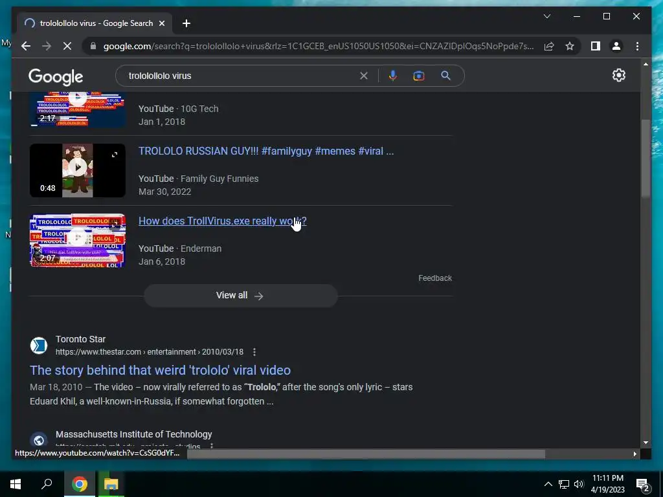Screen dimensions: 663x497
Task: Open the tab search dropdown
Action: tap(546, 16)
